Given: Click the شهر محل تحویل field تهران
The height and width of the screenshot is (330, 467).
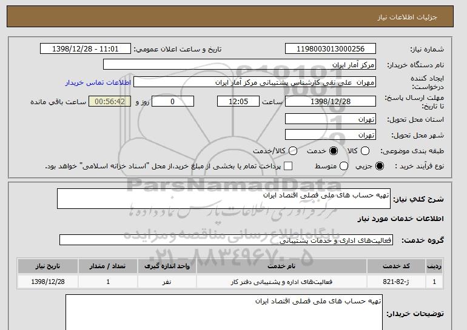Looking at the screenshot, I should (x=331, y=134).
